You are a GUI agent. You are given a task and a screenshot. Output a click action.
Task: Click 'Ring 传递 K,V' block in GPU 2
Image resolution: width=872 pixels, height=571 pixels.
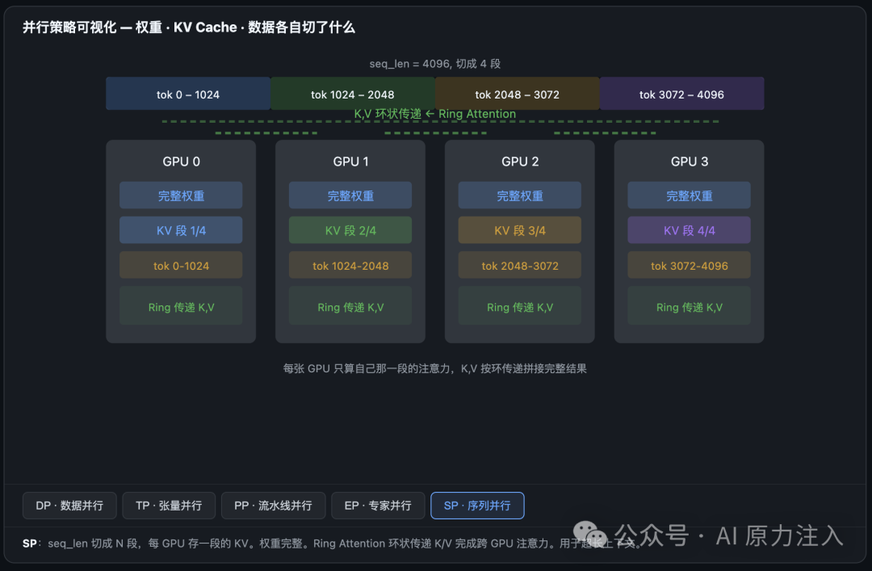click(520, 305)
